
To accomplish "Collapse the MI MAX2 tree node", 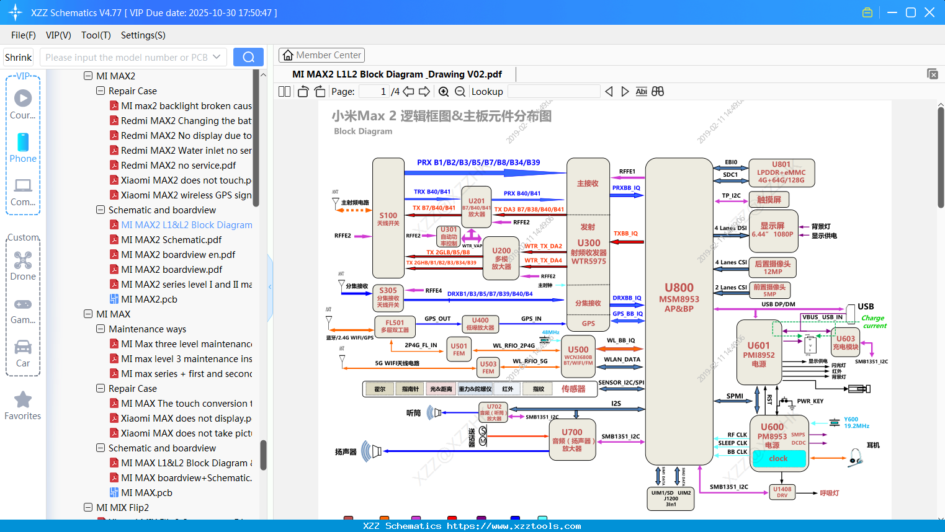I will point(89,76).
